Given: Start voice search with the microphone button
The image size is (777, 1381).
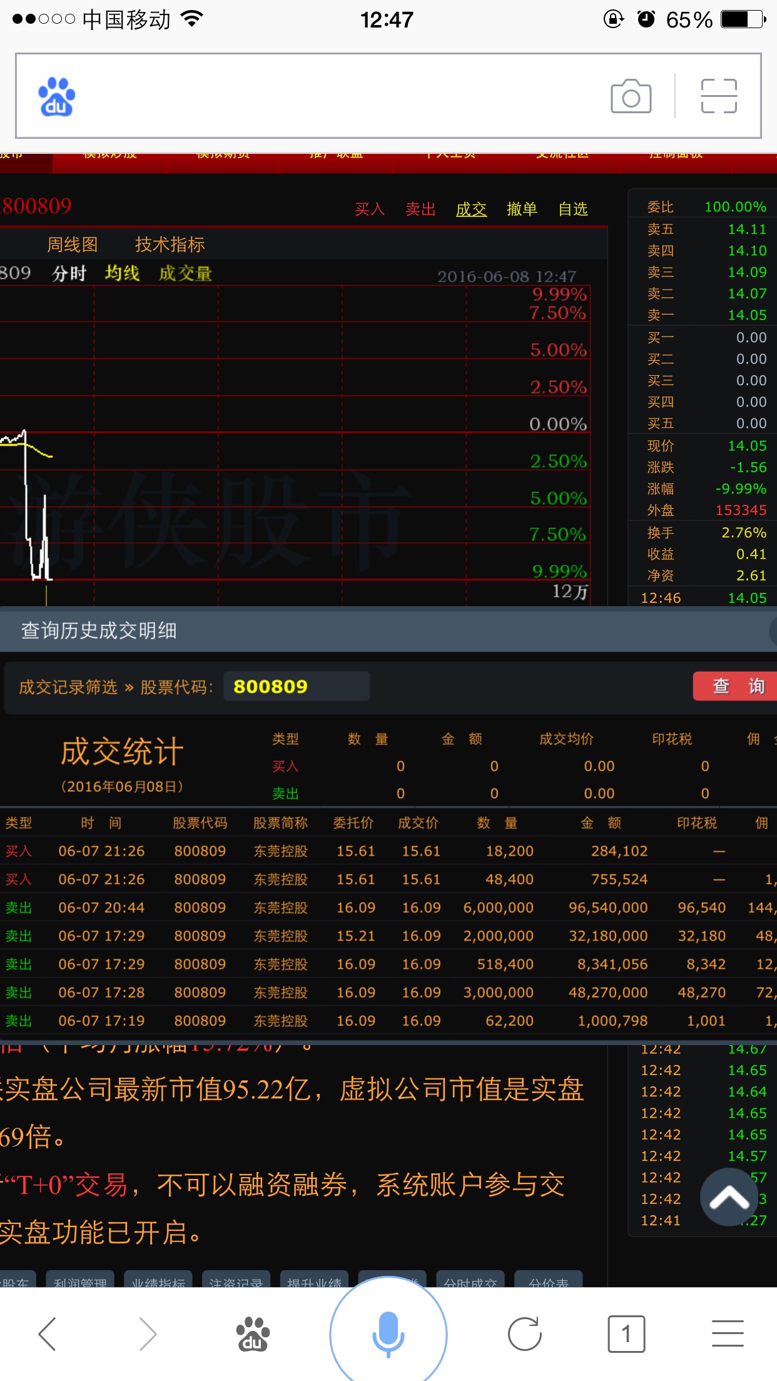Looking at the screenshot, I should 388,1333.
